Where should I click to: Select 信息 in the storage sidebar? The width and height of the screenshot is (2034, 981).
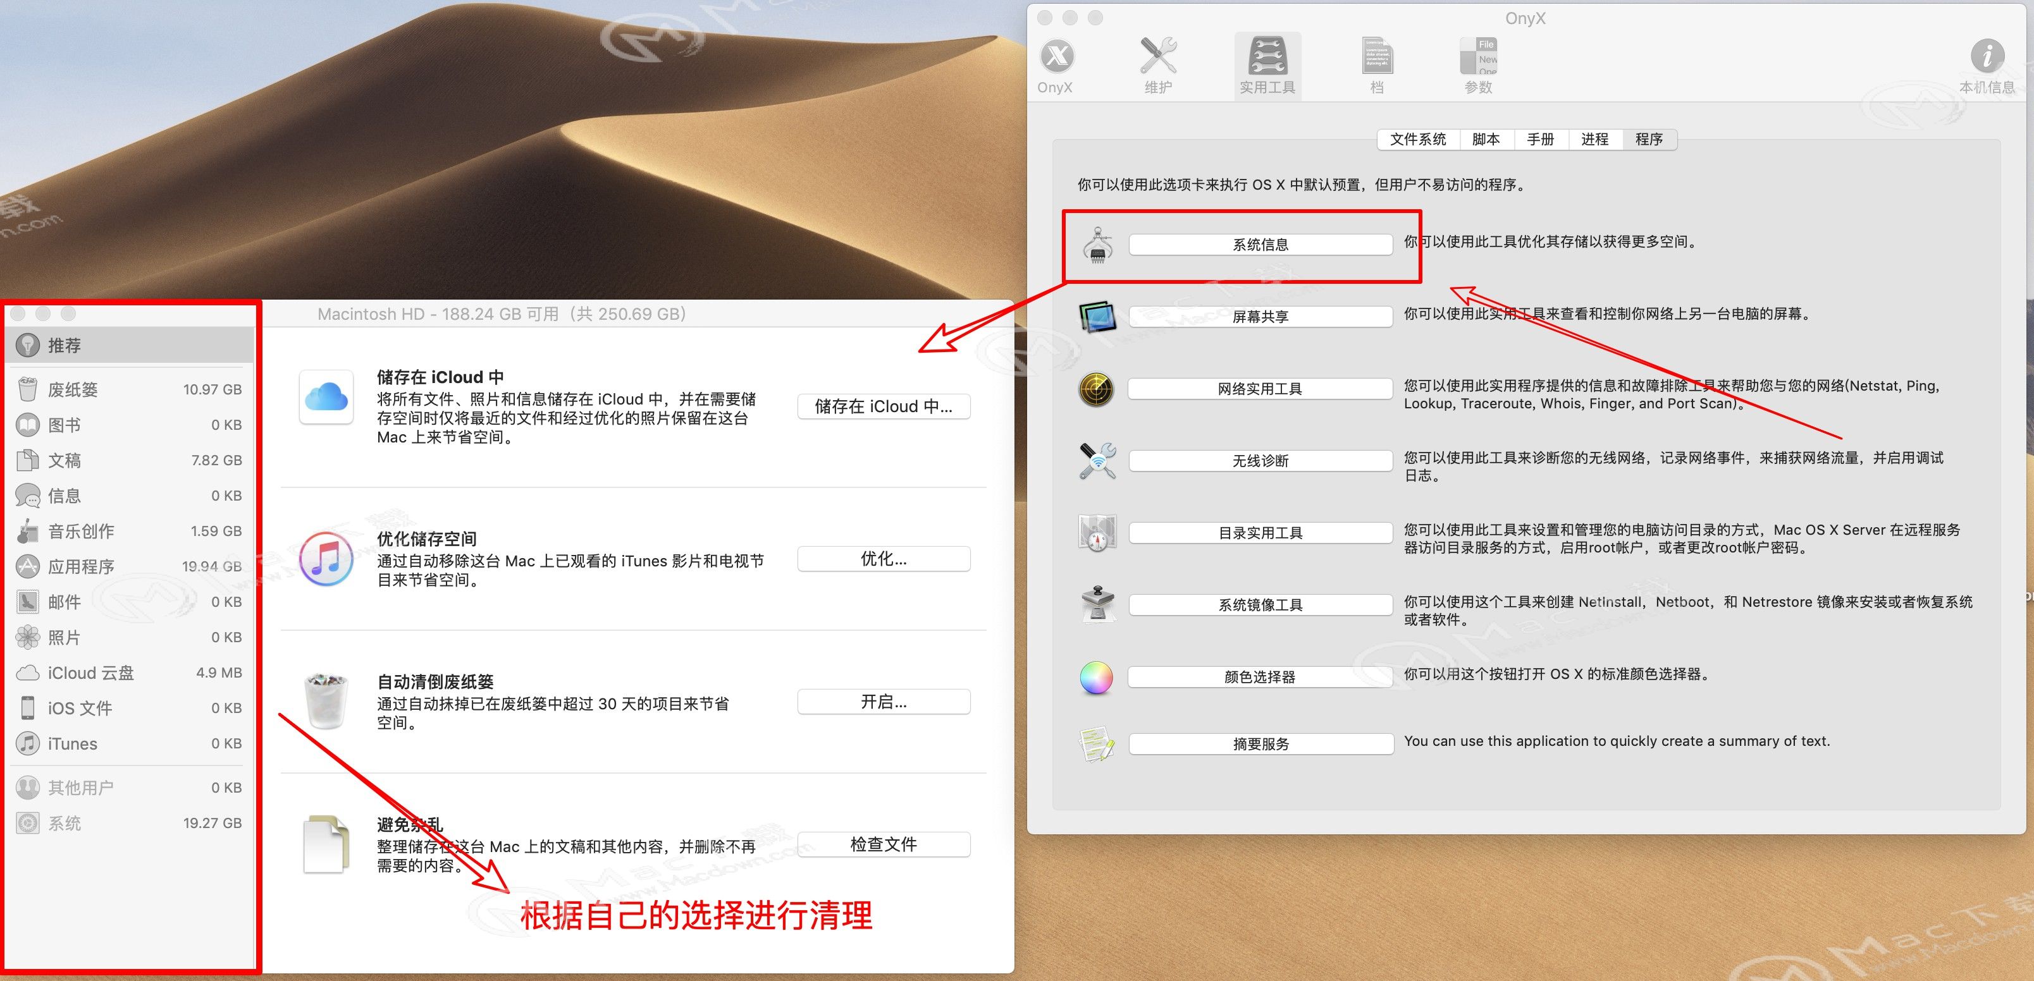click(x=130, y=496)
